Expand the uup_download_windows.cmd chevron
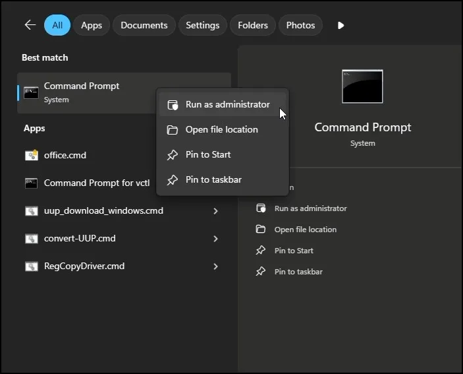The image size is (463, 374). pos(215,211)
